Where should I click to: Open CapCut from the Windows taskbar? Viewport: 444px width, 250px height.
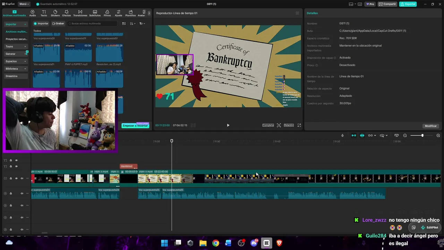pos(266,243)
